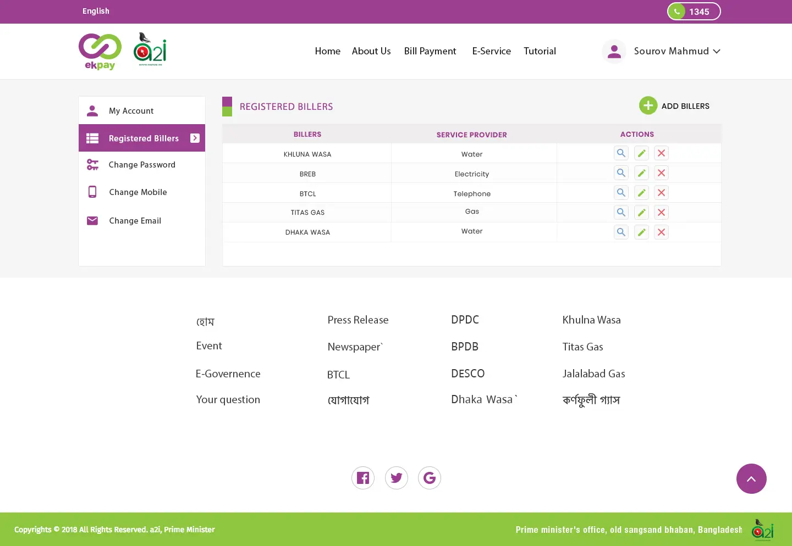View details of KHLUNA WASA biller
The height and width of the screenshot is (546, 792).
point(621,153)
